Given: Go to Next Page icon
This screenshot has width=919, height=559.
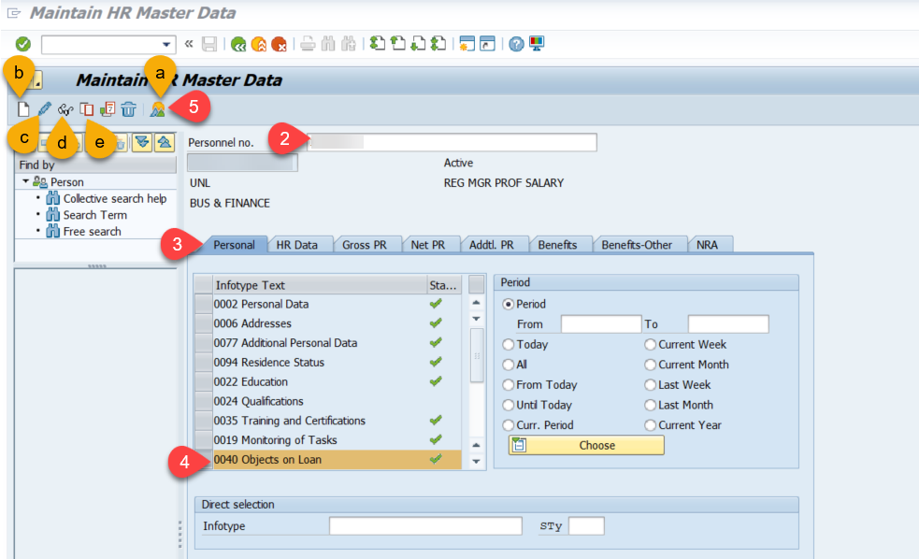Looking at the screenshot, I should (418, 43).
